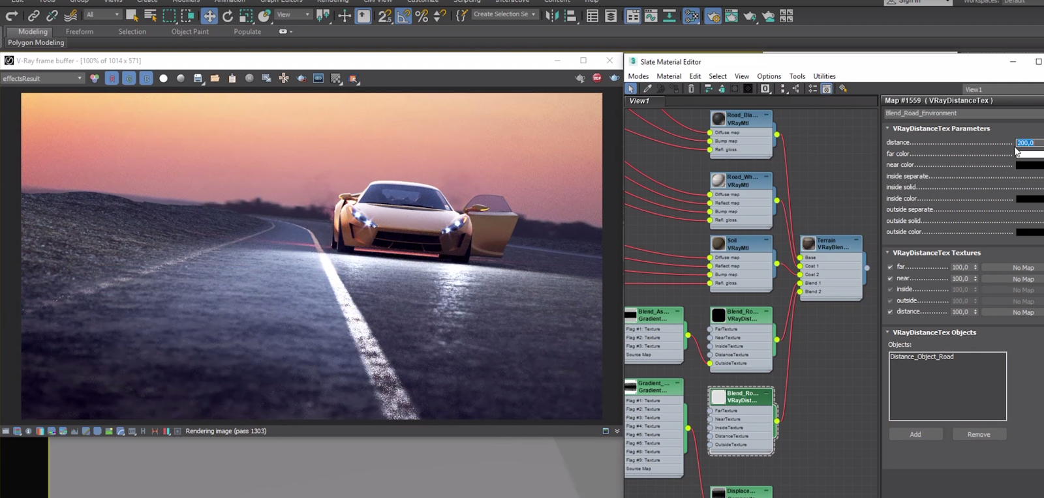This screenshot has width=1044, height=498.
Task: Click the save image icon in frame buffer
Action: (198, 79)
